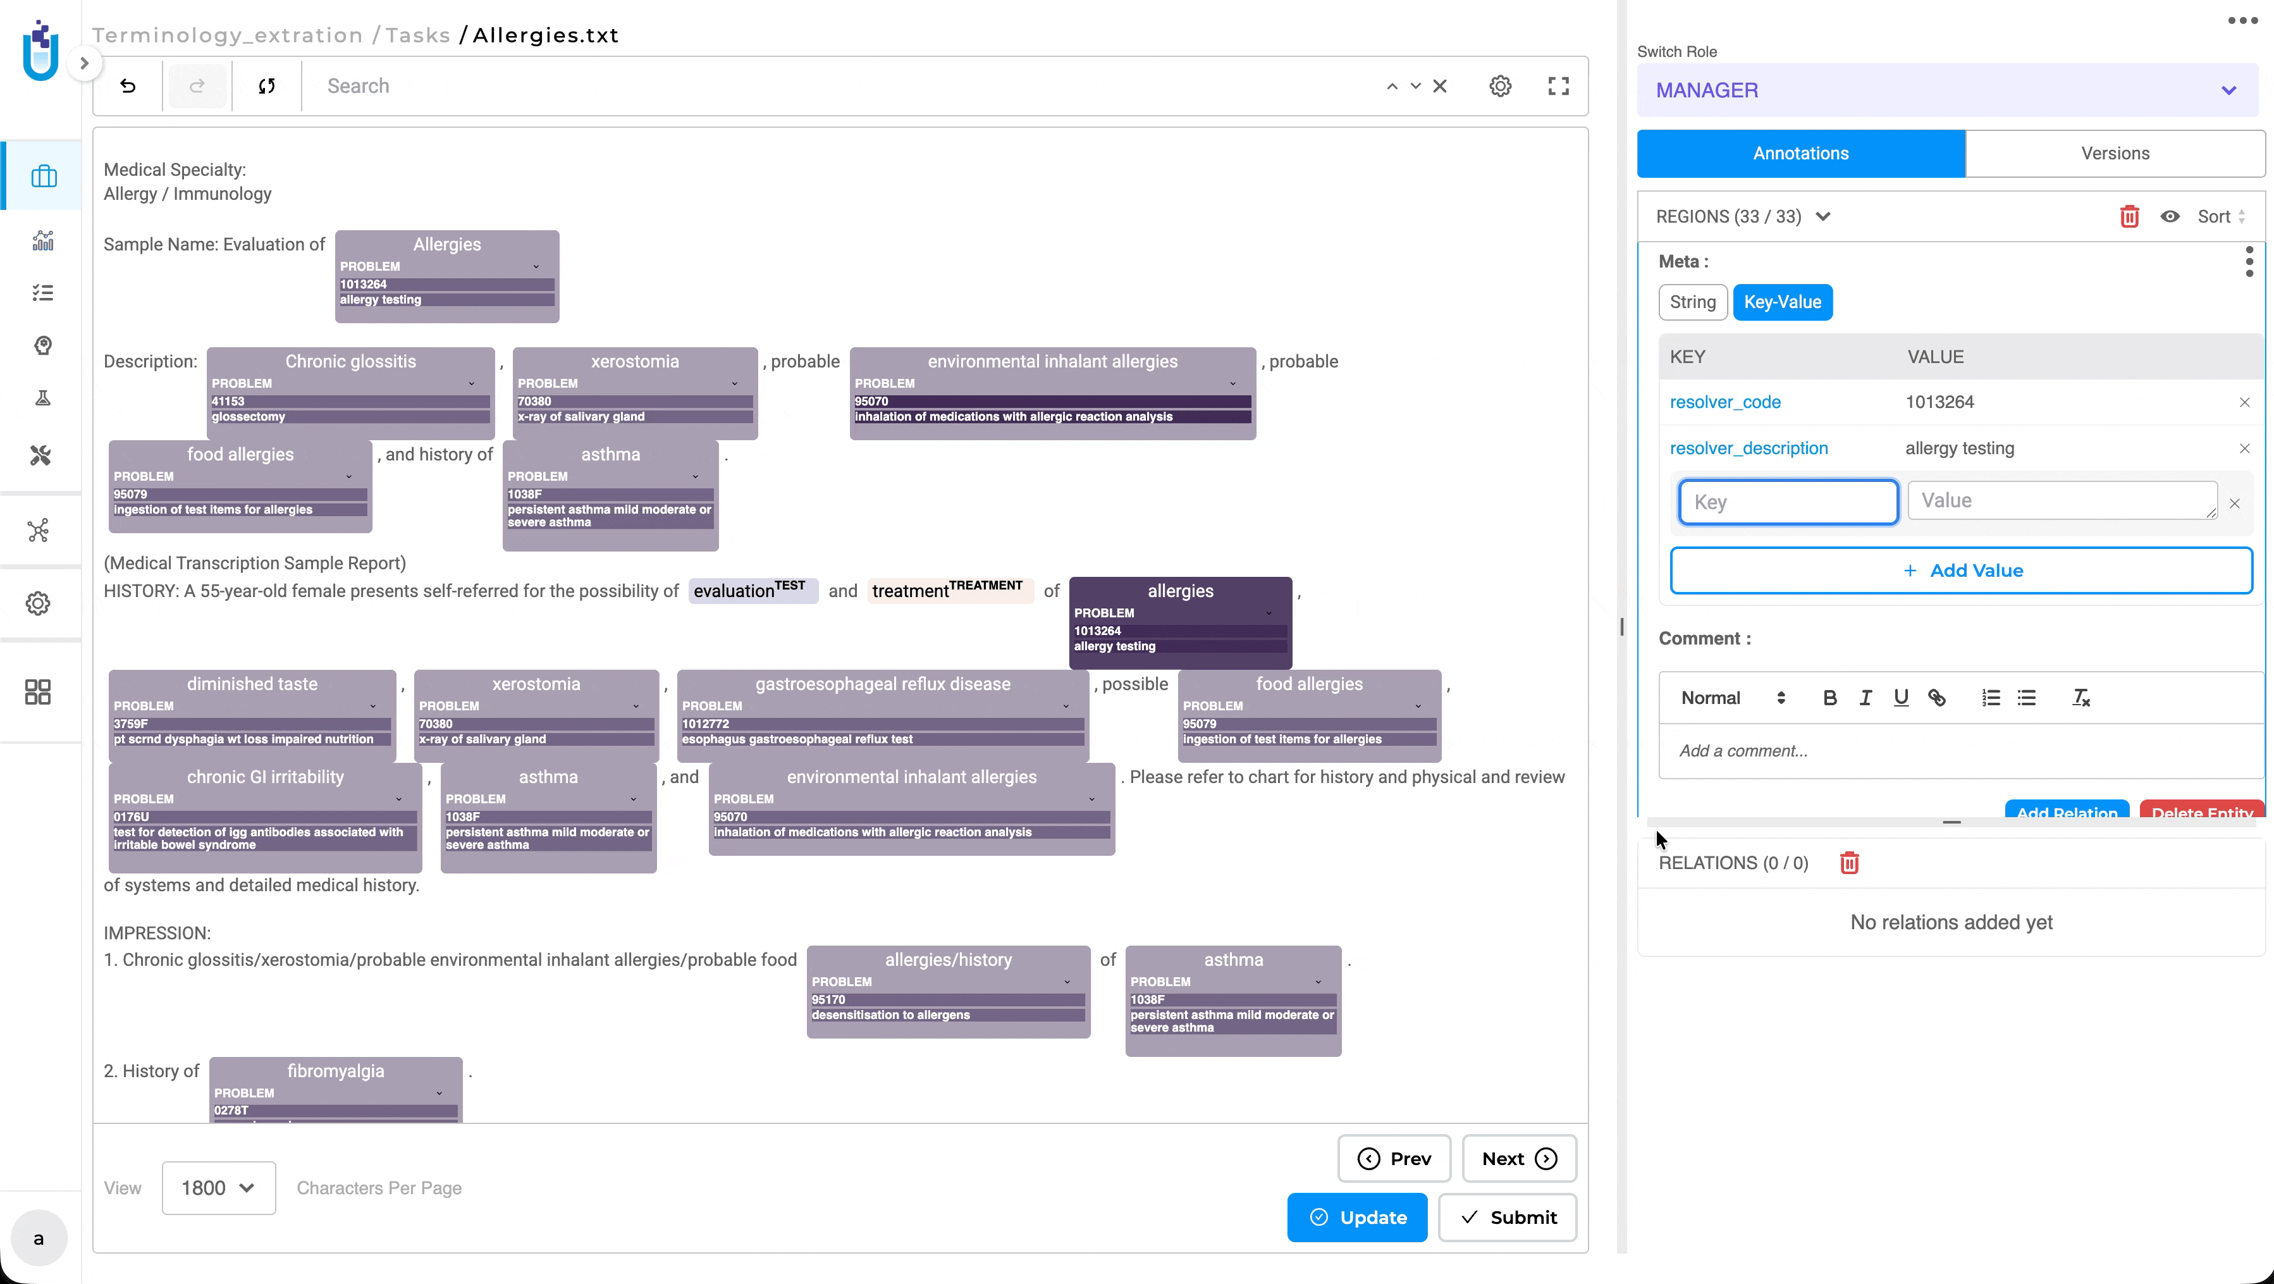Open three-dot menu at top right

pos(2242,20)
